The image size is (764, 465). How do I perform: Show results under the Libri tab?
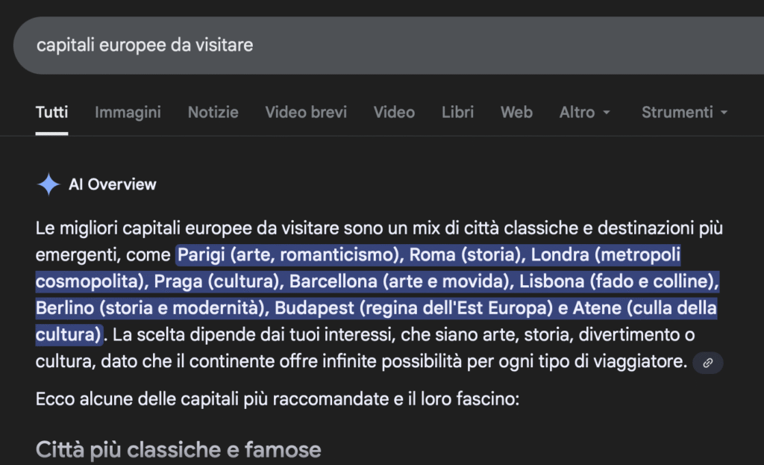coord(457,113)
